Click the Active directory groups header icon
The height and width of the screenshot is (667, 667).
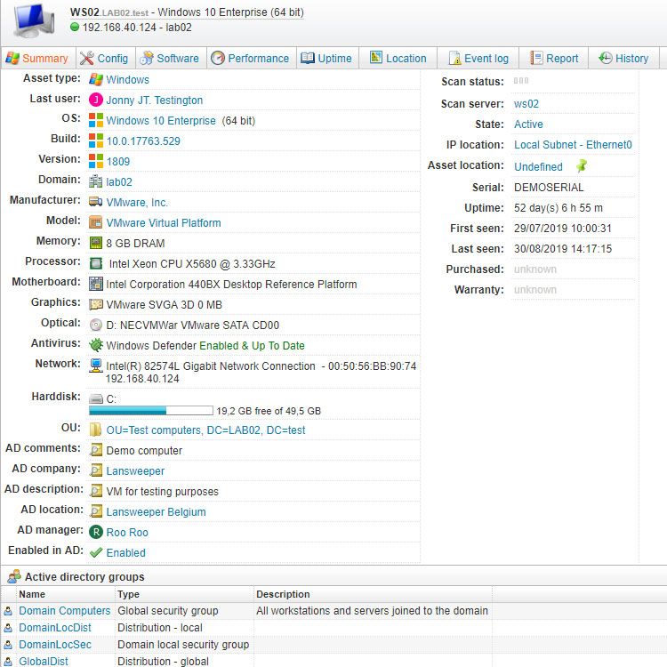(x=13, y=576)
